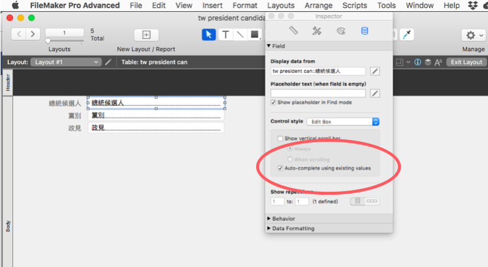This screenshot has width=488, height=267.
Task: Open the Help menu
Action: point(451,5)
